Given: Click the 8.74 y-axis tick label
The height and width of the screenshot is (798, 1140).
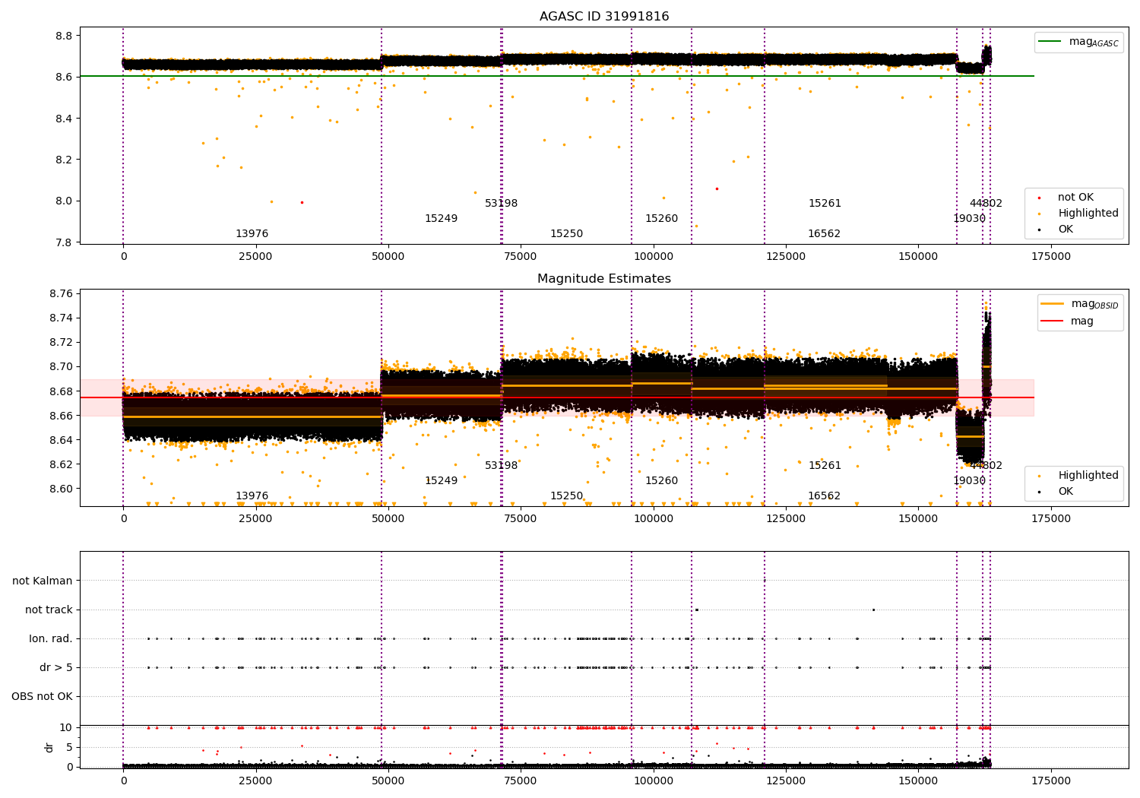Looking at the screenshot, I should pyautogui.click(x=60, y=318).
